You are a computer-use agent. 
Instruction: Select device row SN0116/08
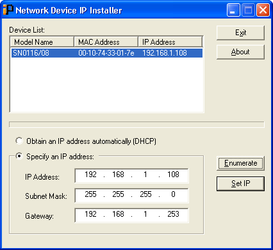[107, 53]
